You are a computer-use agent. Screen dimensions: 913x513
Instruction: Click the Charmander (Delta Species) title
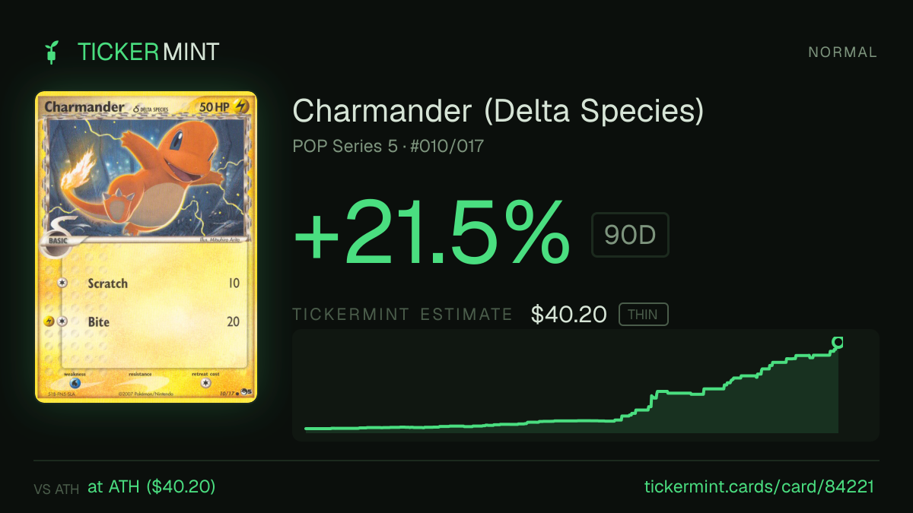click(498, 112)
